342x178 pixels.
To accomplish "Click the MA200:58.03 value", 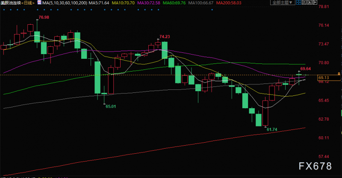I will click(x=229, y=3).
